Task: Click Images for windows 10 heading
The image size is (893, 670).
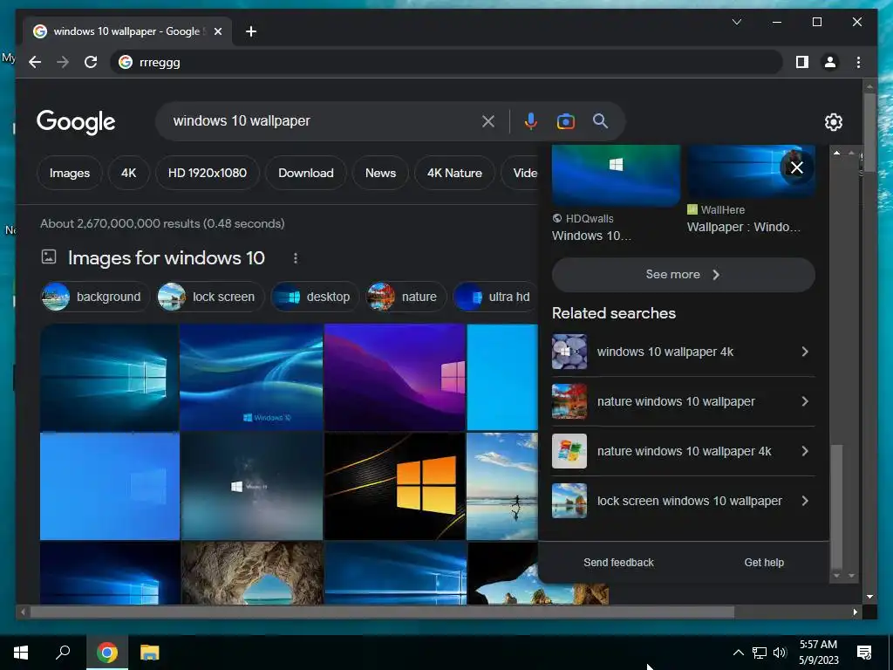Action: [167, 258]
